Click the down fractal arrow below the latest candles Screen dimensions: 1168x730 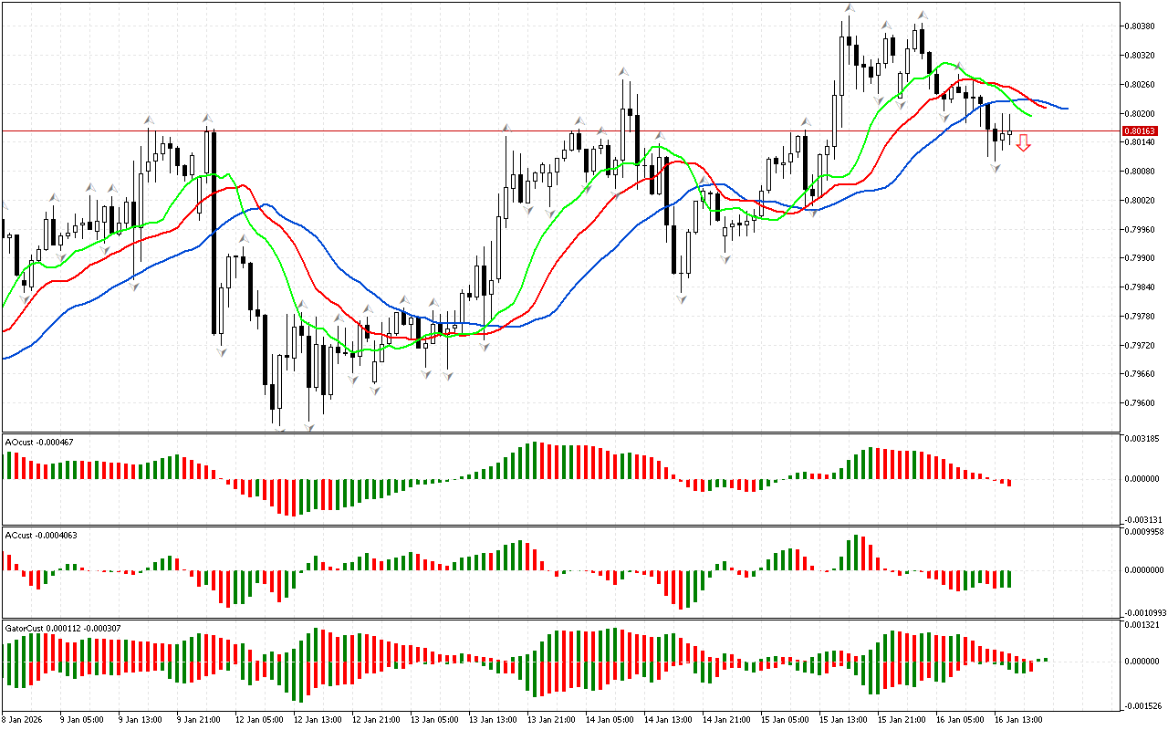(996, 168)
